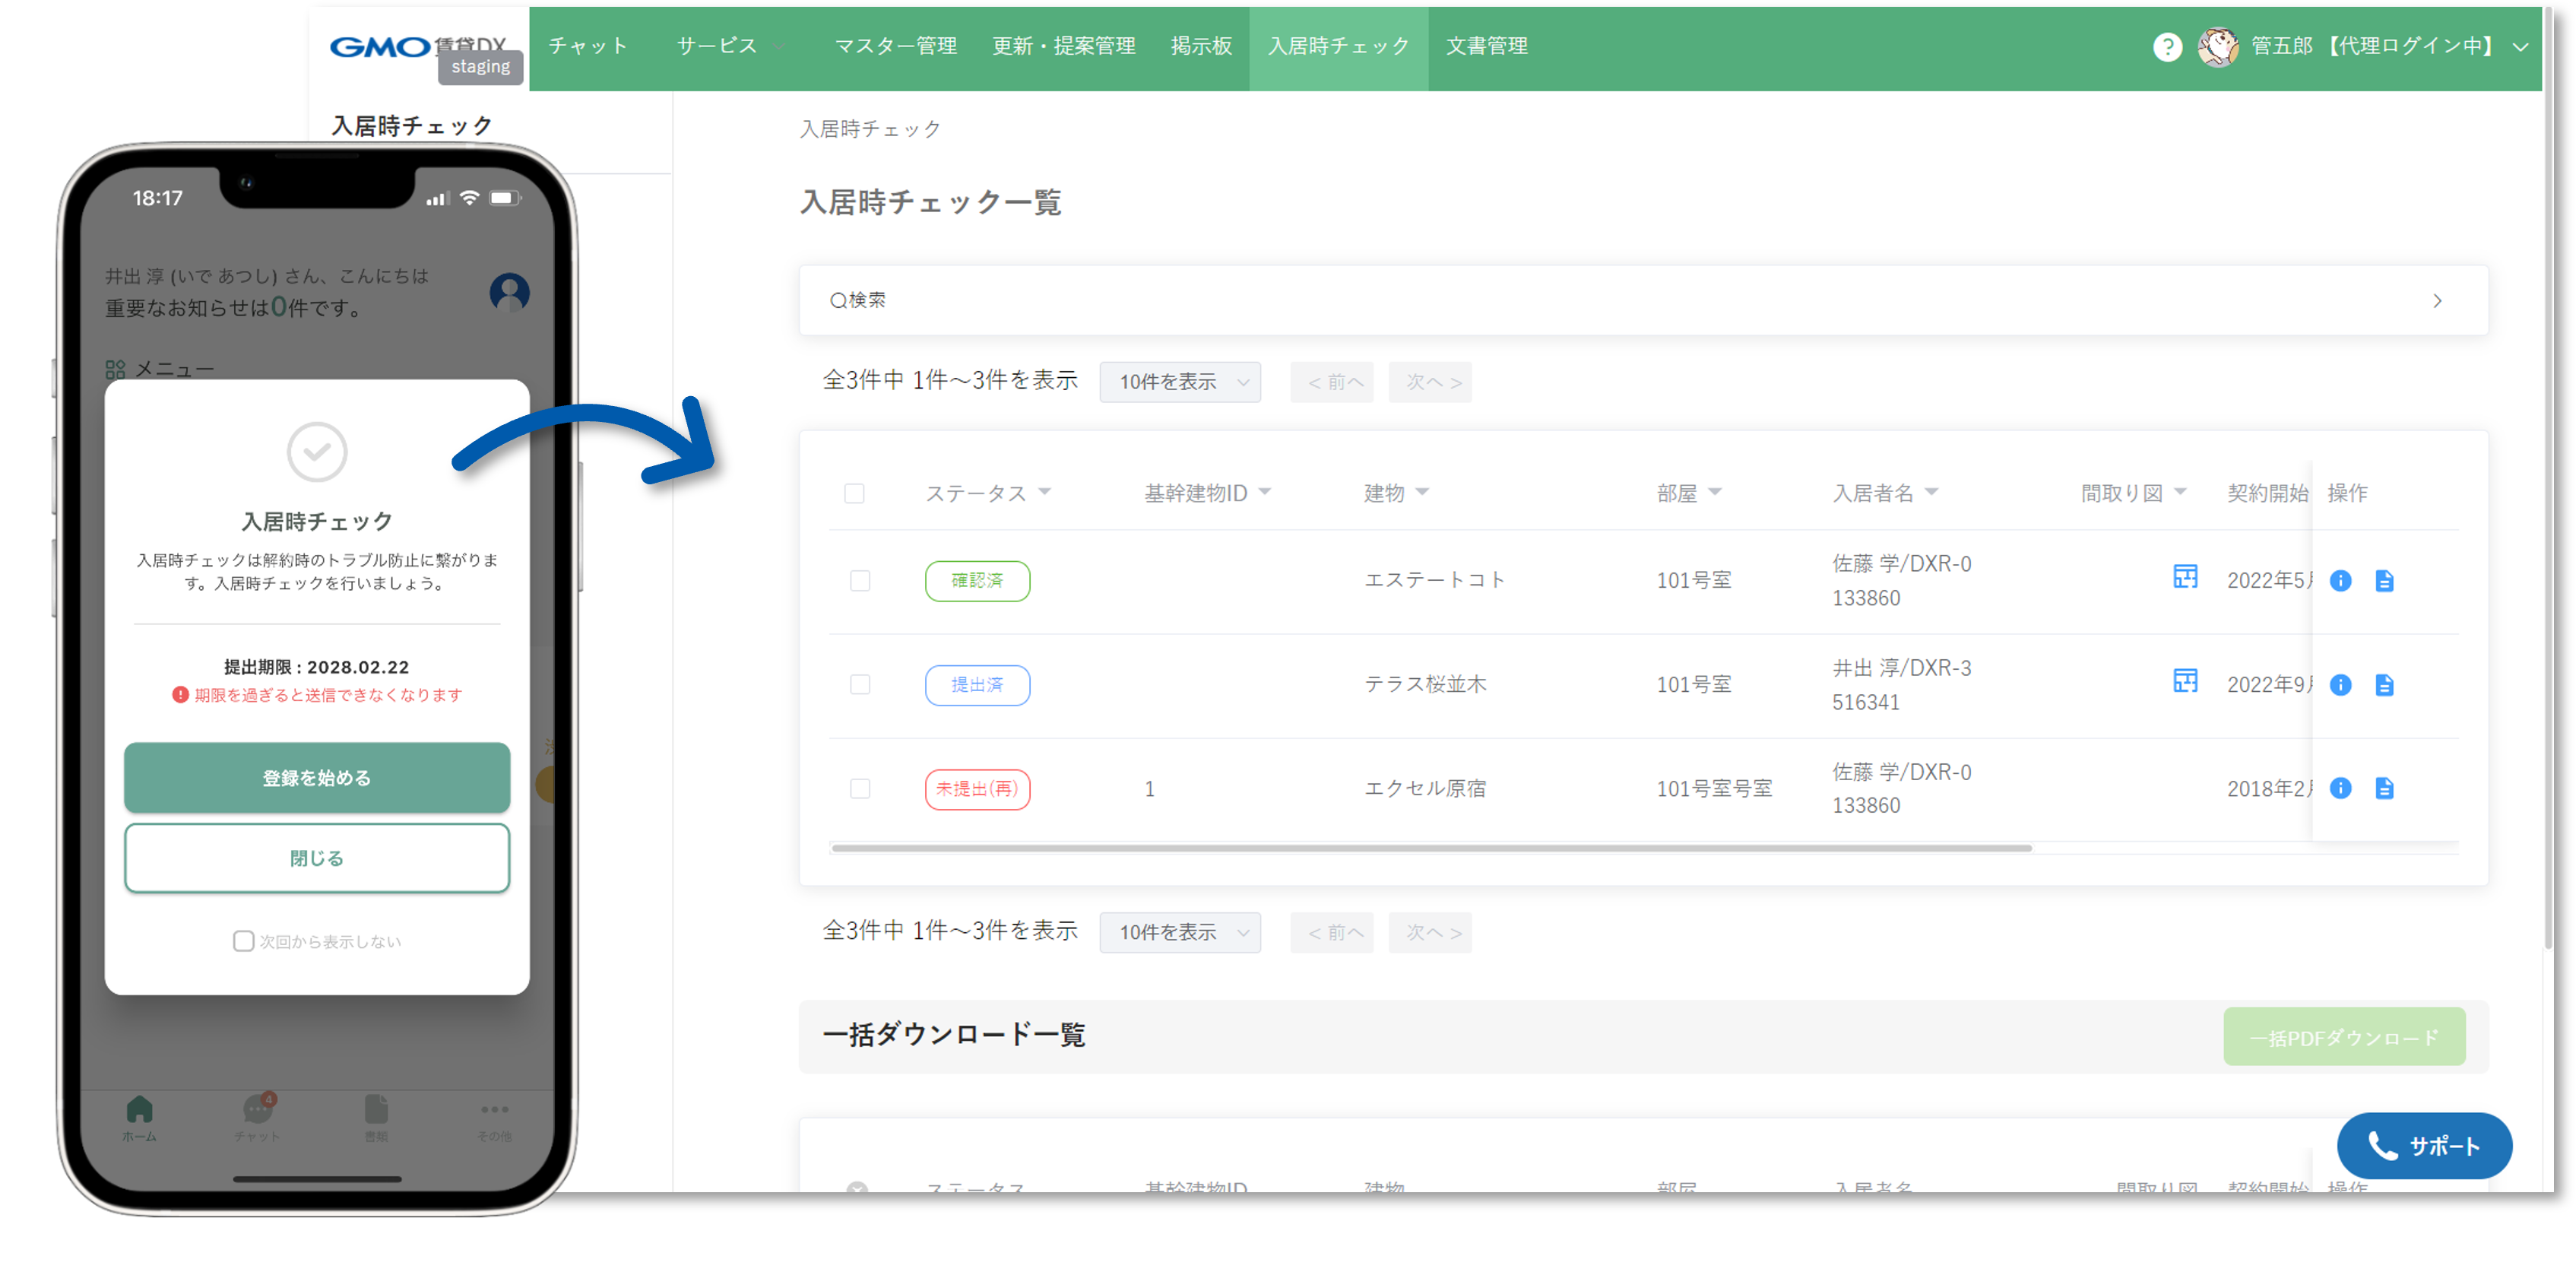Toggle select-all checkbox in table header
The height and width of the screenshot is (1272, 2576).
point(854,493)
